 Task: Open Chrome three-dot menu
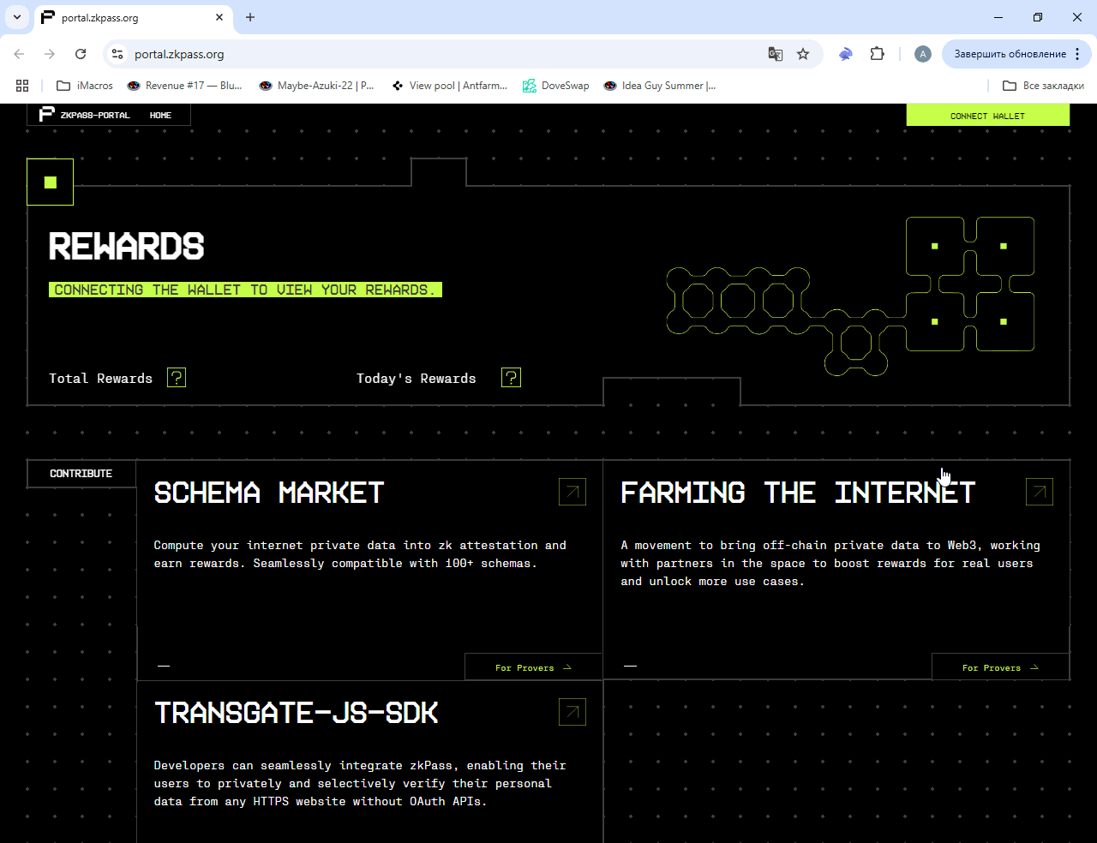point(1077,54)
